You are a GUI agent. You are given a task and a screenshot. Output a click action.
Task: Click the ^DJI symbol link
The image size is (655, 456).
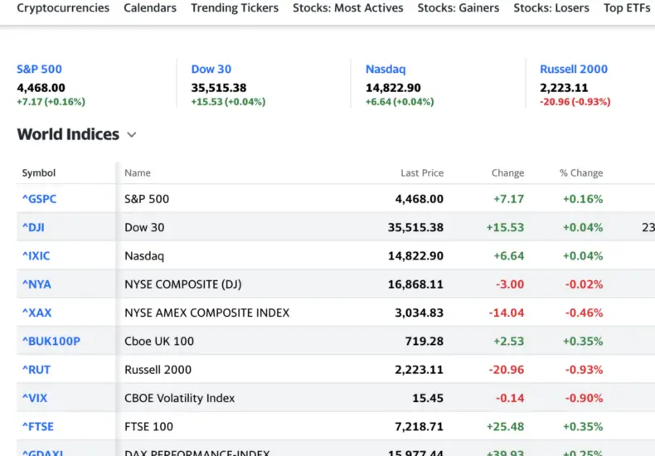[x=33, y=227]
